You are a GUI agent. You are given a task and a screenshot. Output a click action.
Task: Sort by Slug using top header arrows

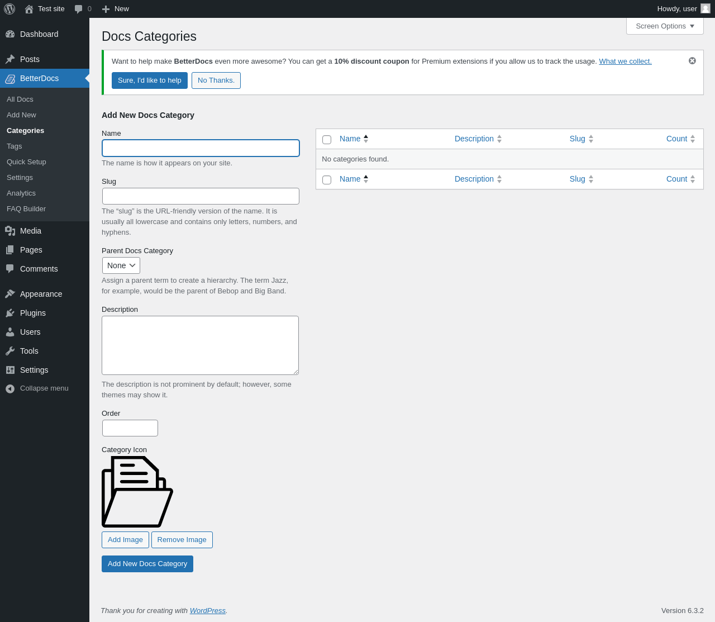pyautogui.click(x=591, y=139)
